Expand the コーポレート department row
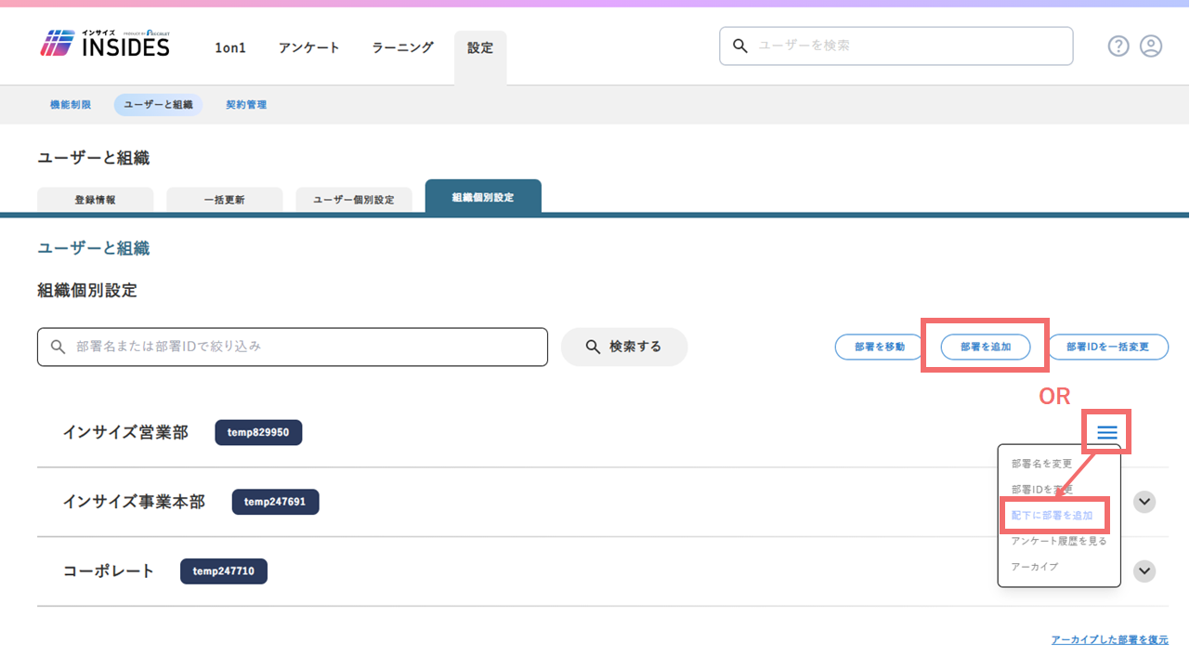This screenshot has width=1190, height=669. (x=1144, y=571)
